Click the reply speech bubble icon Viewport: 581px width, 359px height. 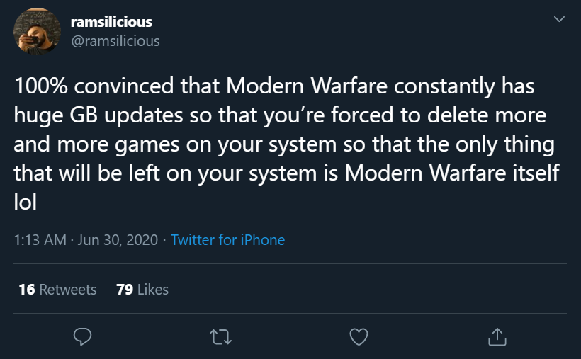(x=83, y=337)
